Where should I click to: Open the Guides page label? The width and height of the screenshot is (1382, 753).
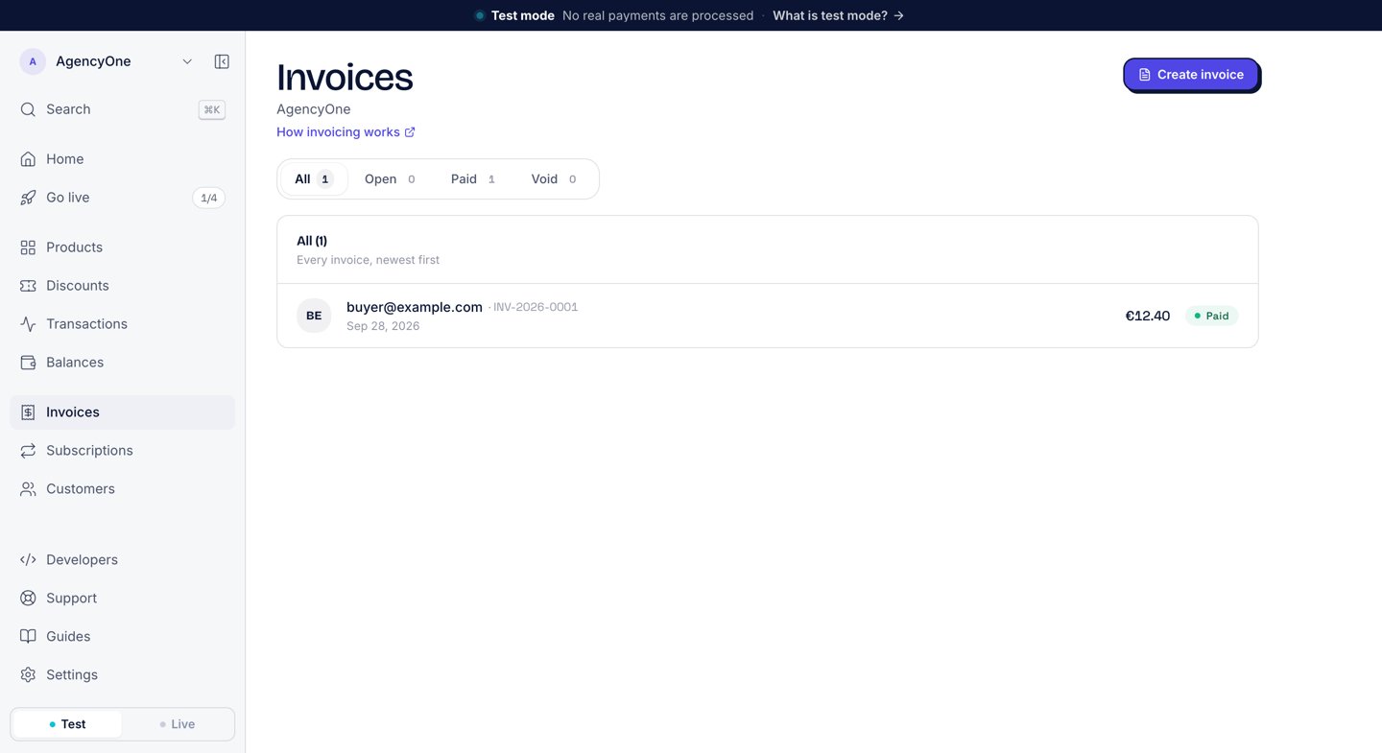pos(68,637)
